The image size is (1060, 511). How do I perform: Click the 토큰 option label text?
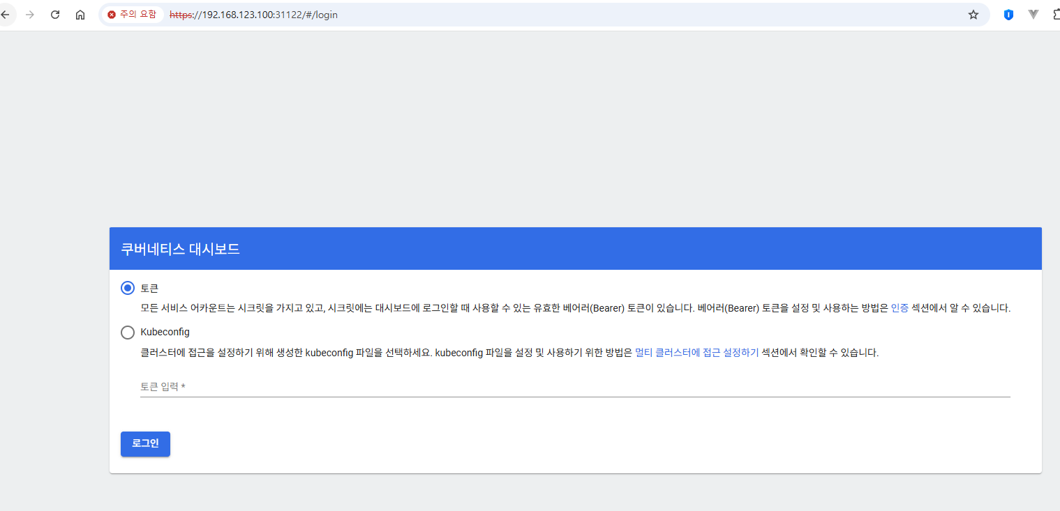coord(149,288)
